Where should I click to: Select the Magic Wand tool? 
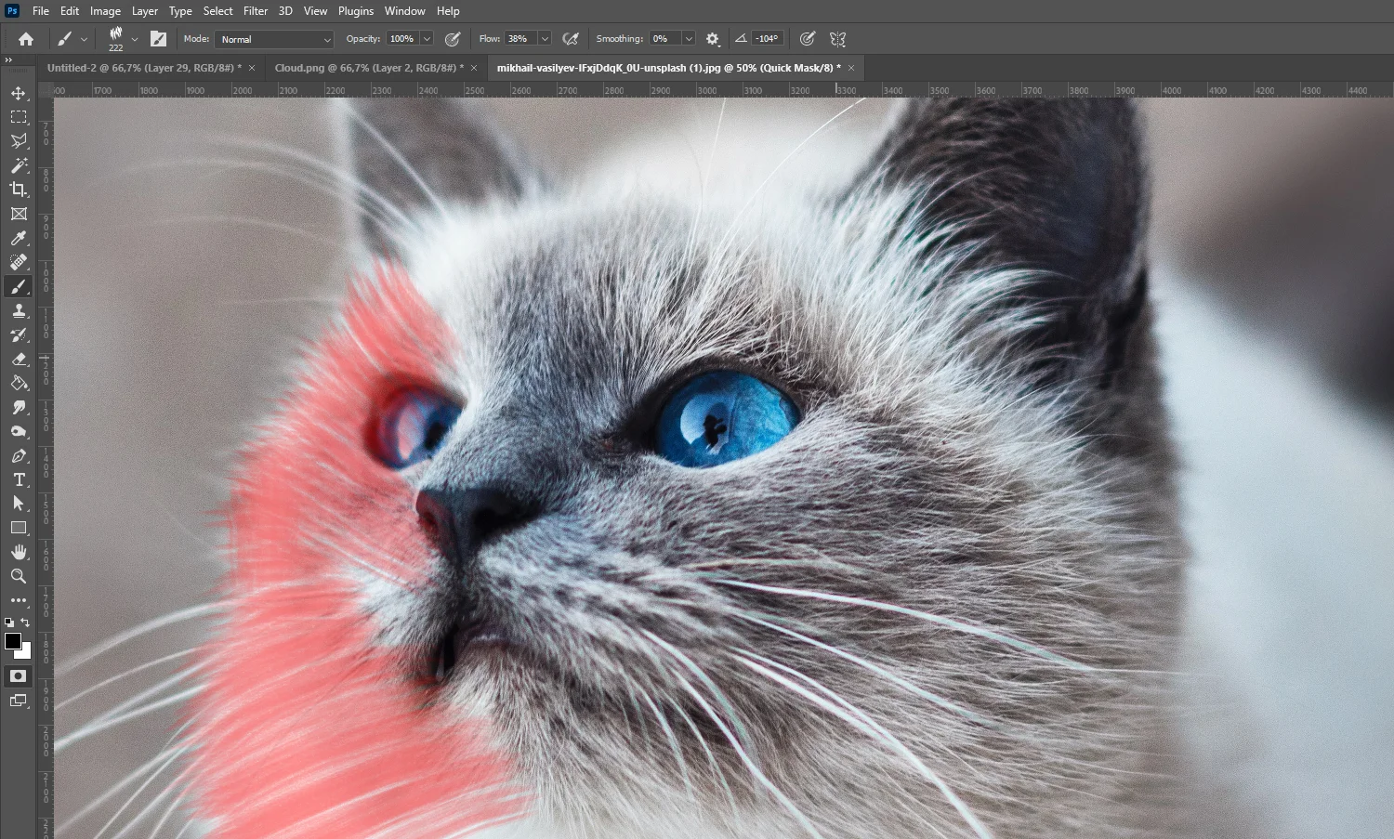point(19,165)
